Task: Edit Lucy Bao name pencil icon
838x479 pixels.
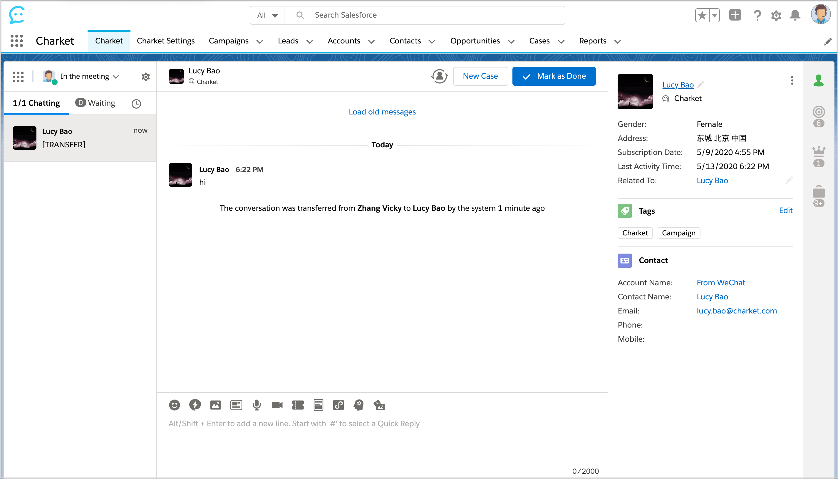Action: (x=700, y=85)
